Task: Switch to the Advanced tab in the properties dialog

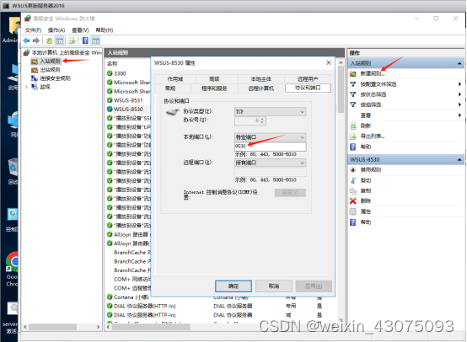Action: [x=214, y=79]
